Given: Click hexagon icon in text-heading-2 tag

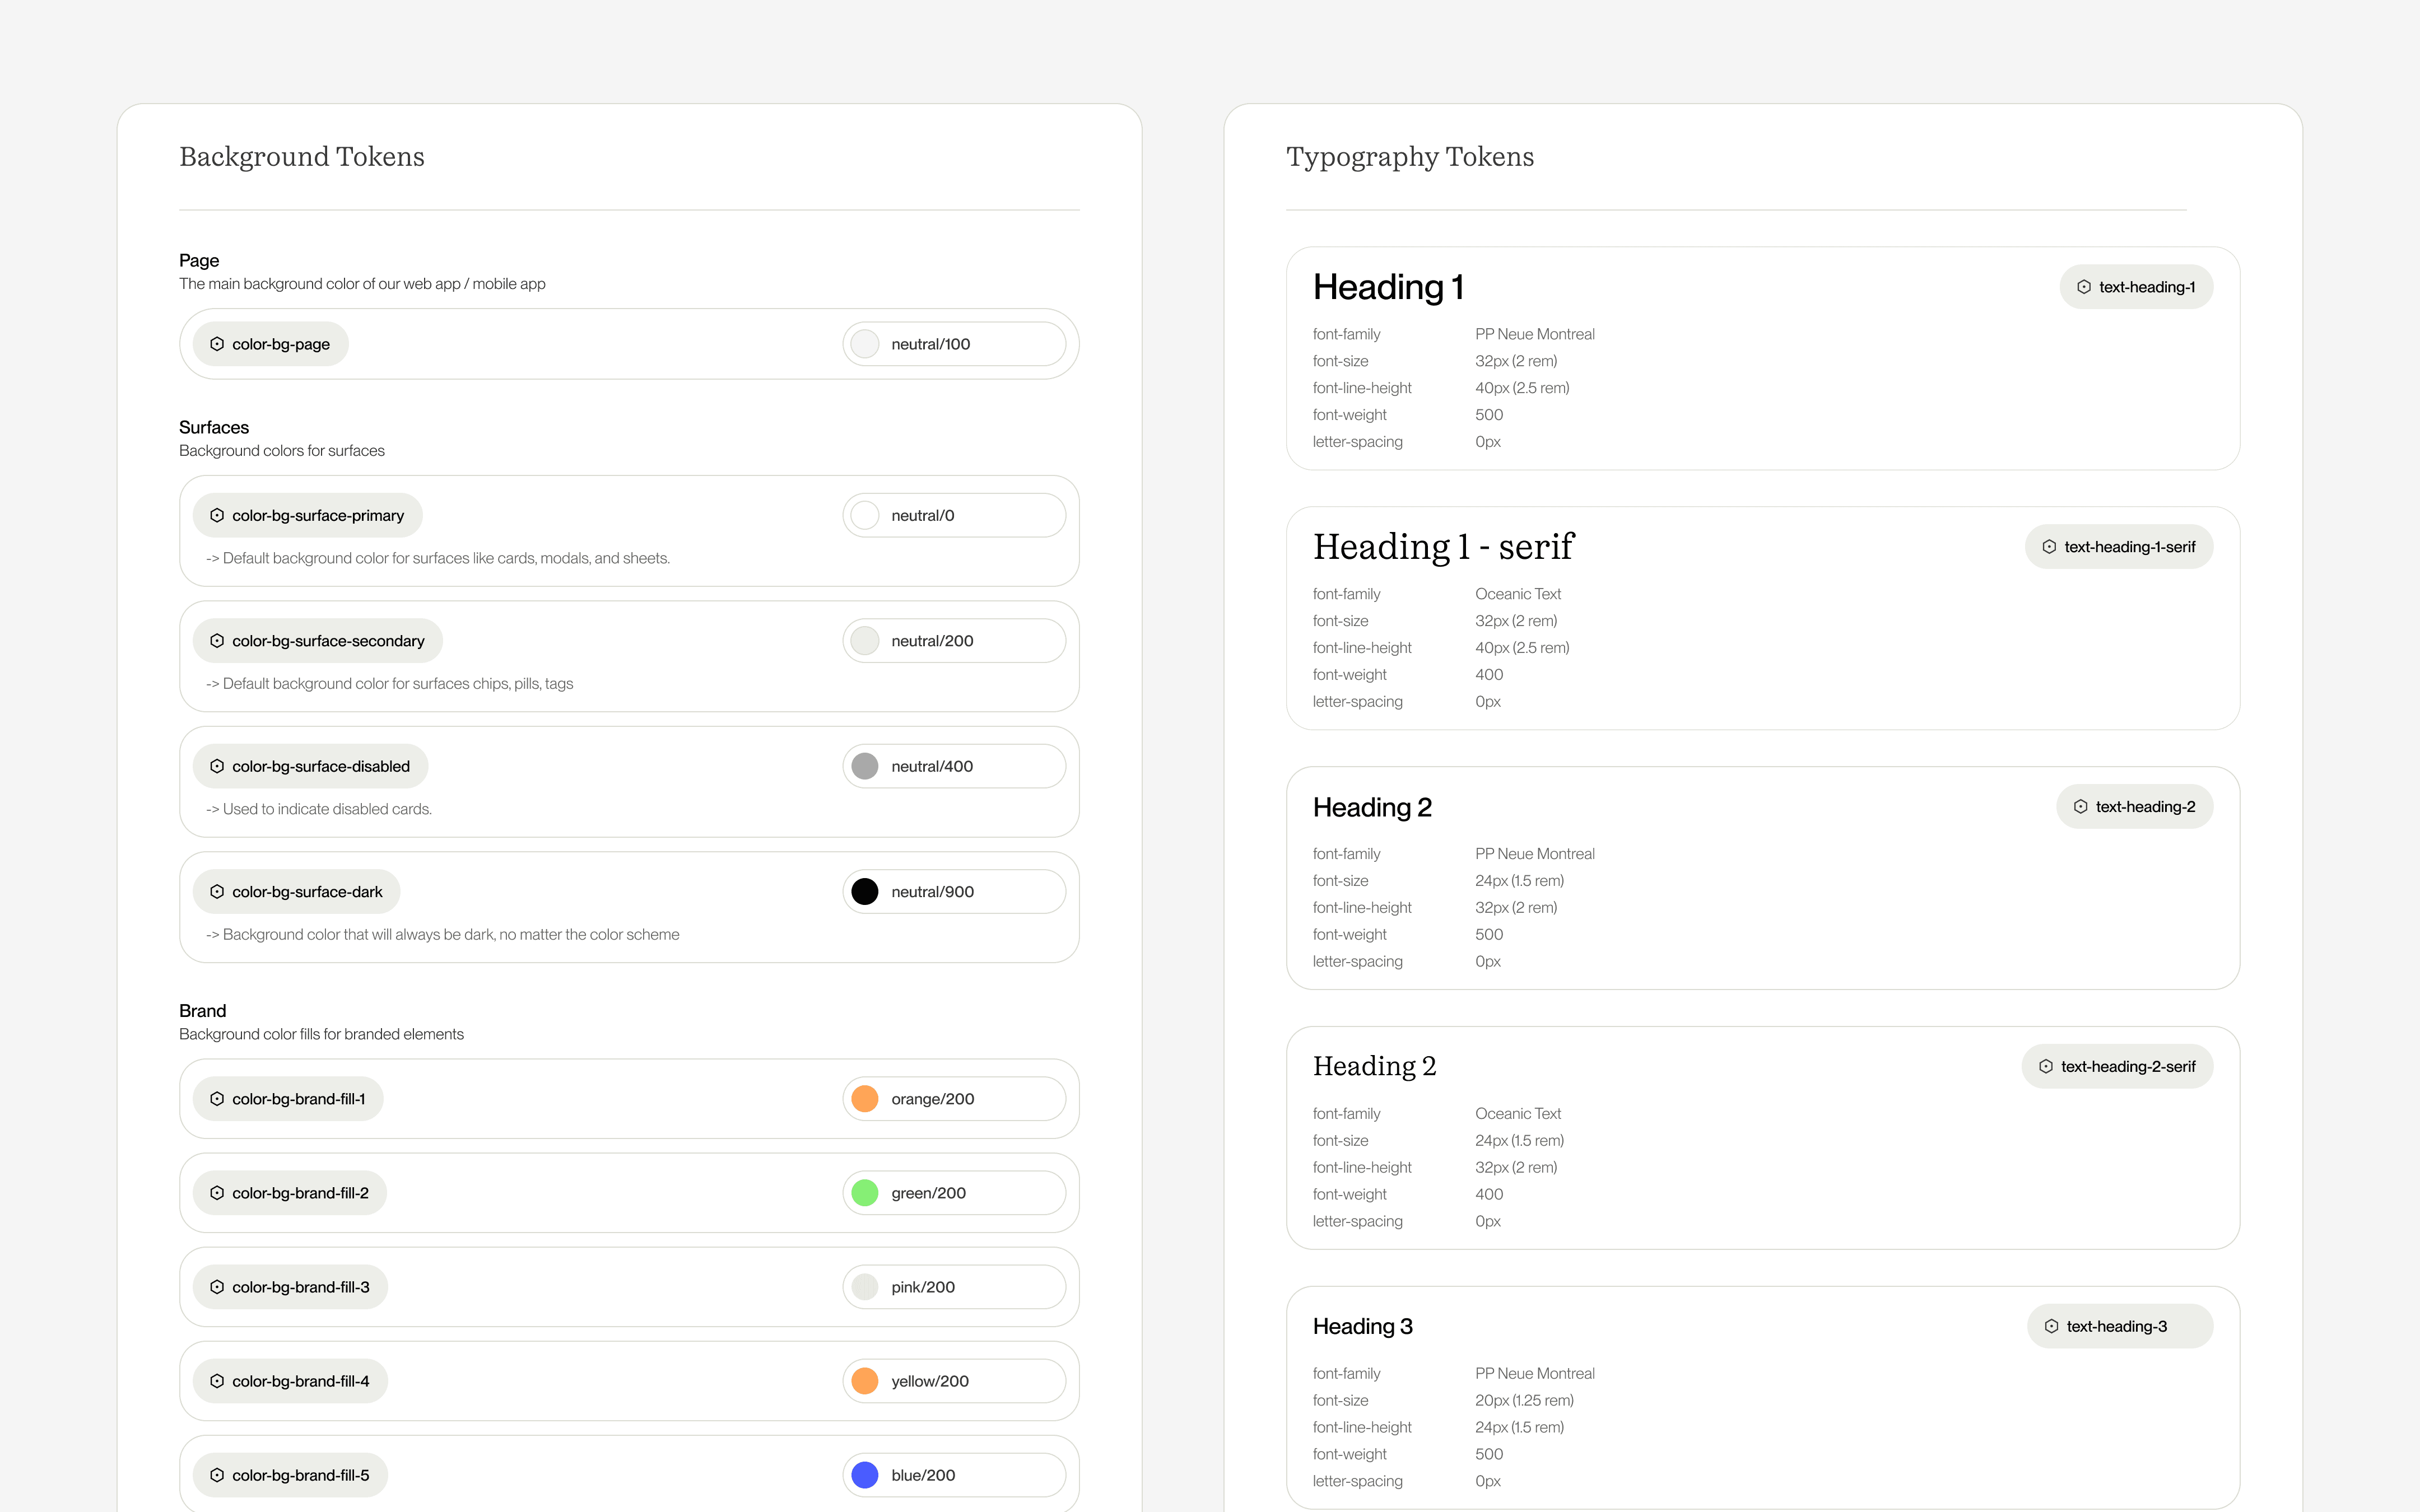Looking at the screenshot, I should pyautogui.click(x=2081, y=807).
